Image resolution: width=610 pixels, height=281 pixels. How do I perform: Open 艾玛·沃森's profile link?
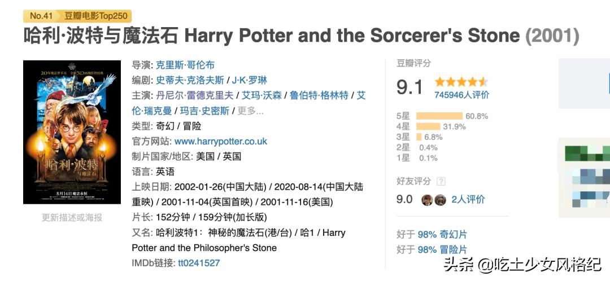click(x=262, y=95)
